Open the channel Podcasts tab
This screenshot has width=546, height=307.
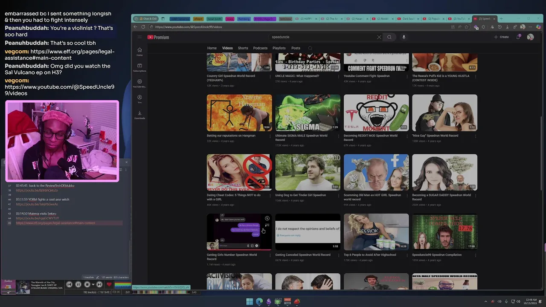260,48
